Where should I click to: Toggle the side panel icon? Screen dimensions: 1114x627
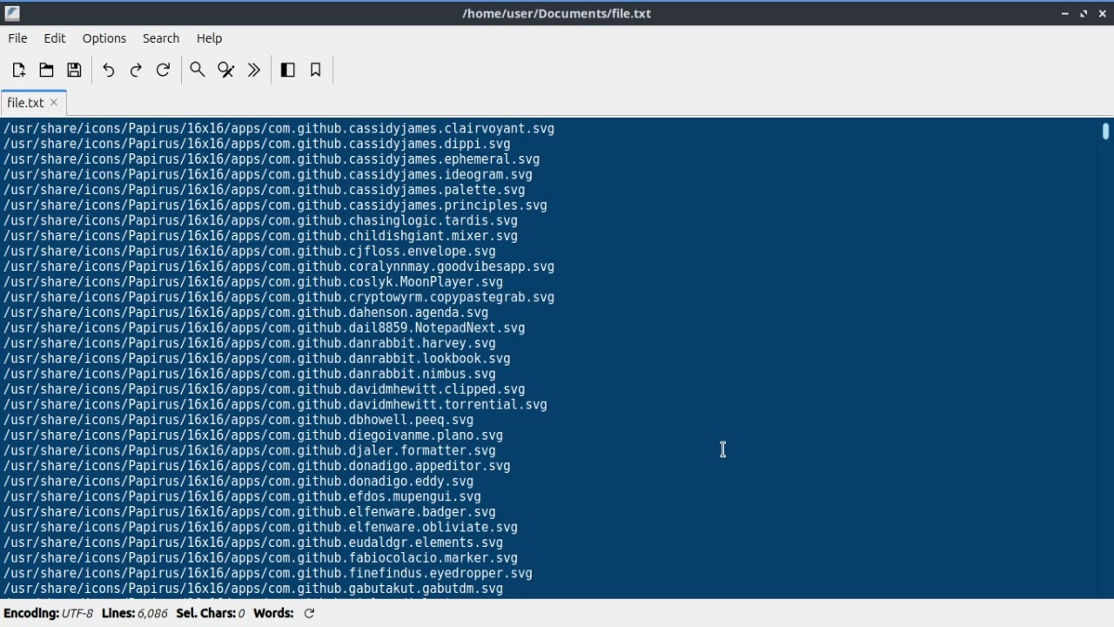point(288,70)
